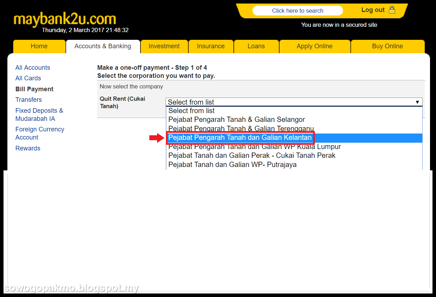Screen dimensions: 436x297
Task: Open Foreign Currency Account link
Action: (40, 133)
